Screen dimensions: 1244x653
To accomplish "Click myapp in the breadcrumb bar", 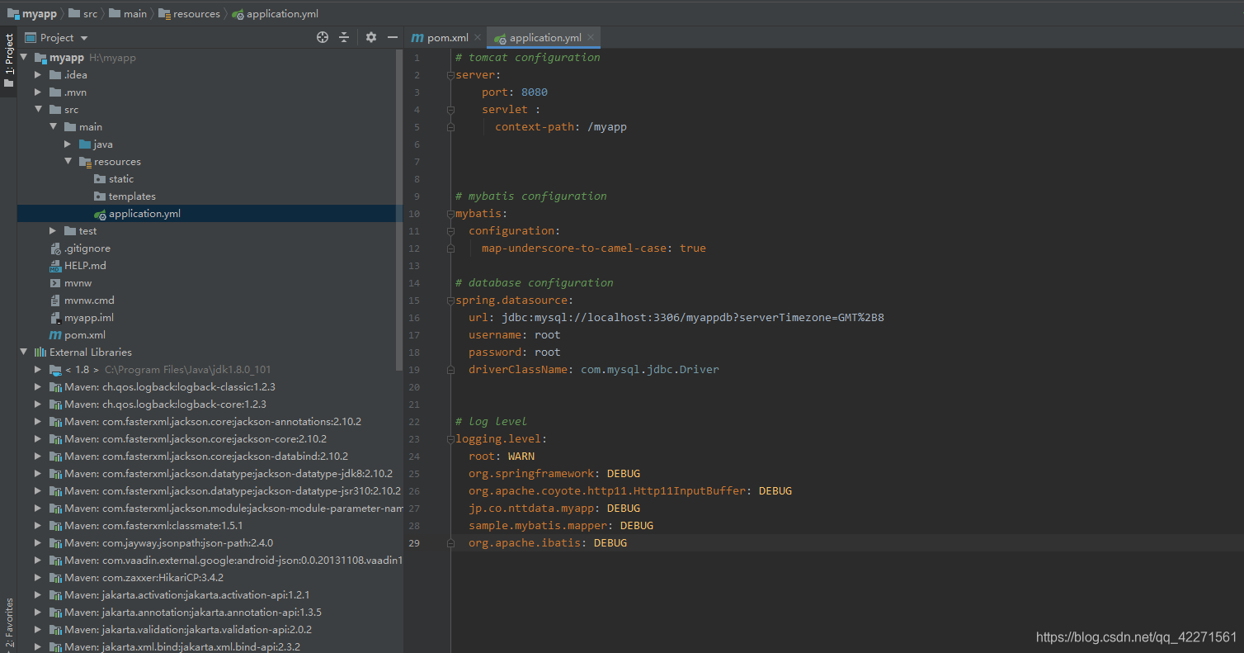I will coord(31,13).
